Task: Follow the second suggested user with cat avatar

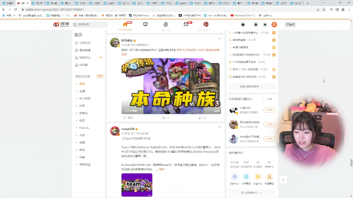Action: [269, 125]
